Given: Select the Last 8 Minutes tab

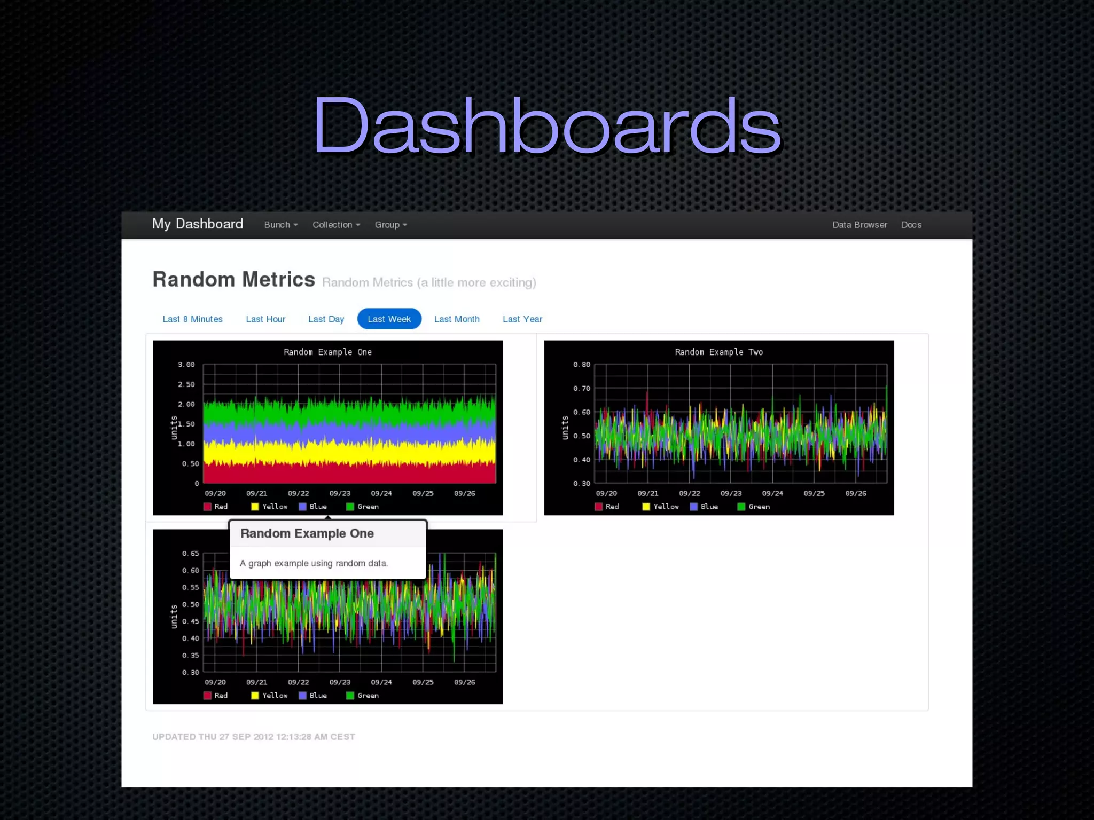Looking at the screenshot, I should (192, 319).
